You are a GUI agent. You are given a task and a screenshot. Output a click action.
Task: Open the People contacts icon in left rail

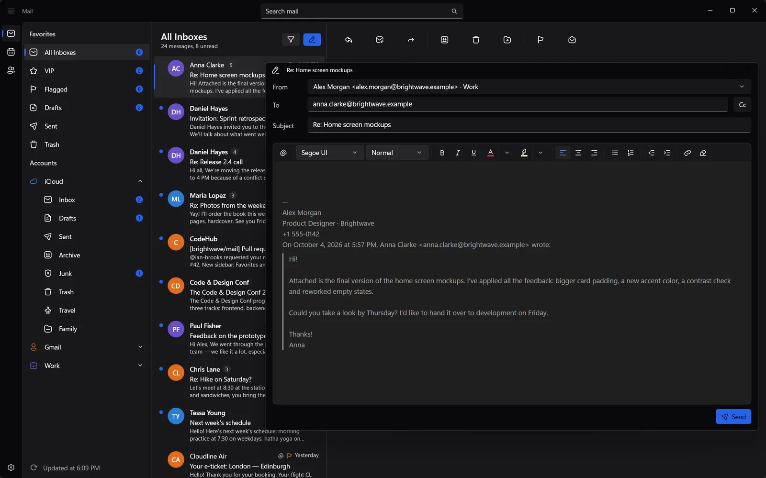(11, 70)
